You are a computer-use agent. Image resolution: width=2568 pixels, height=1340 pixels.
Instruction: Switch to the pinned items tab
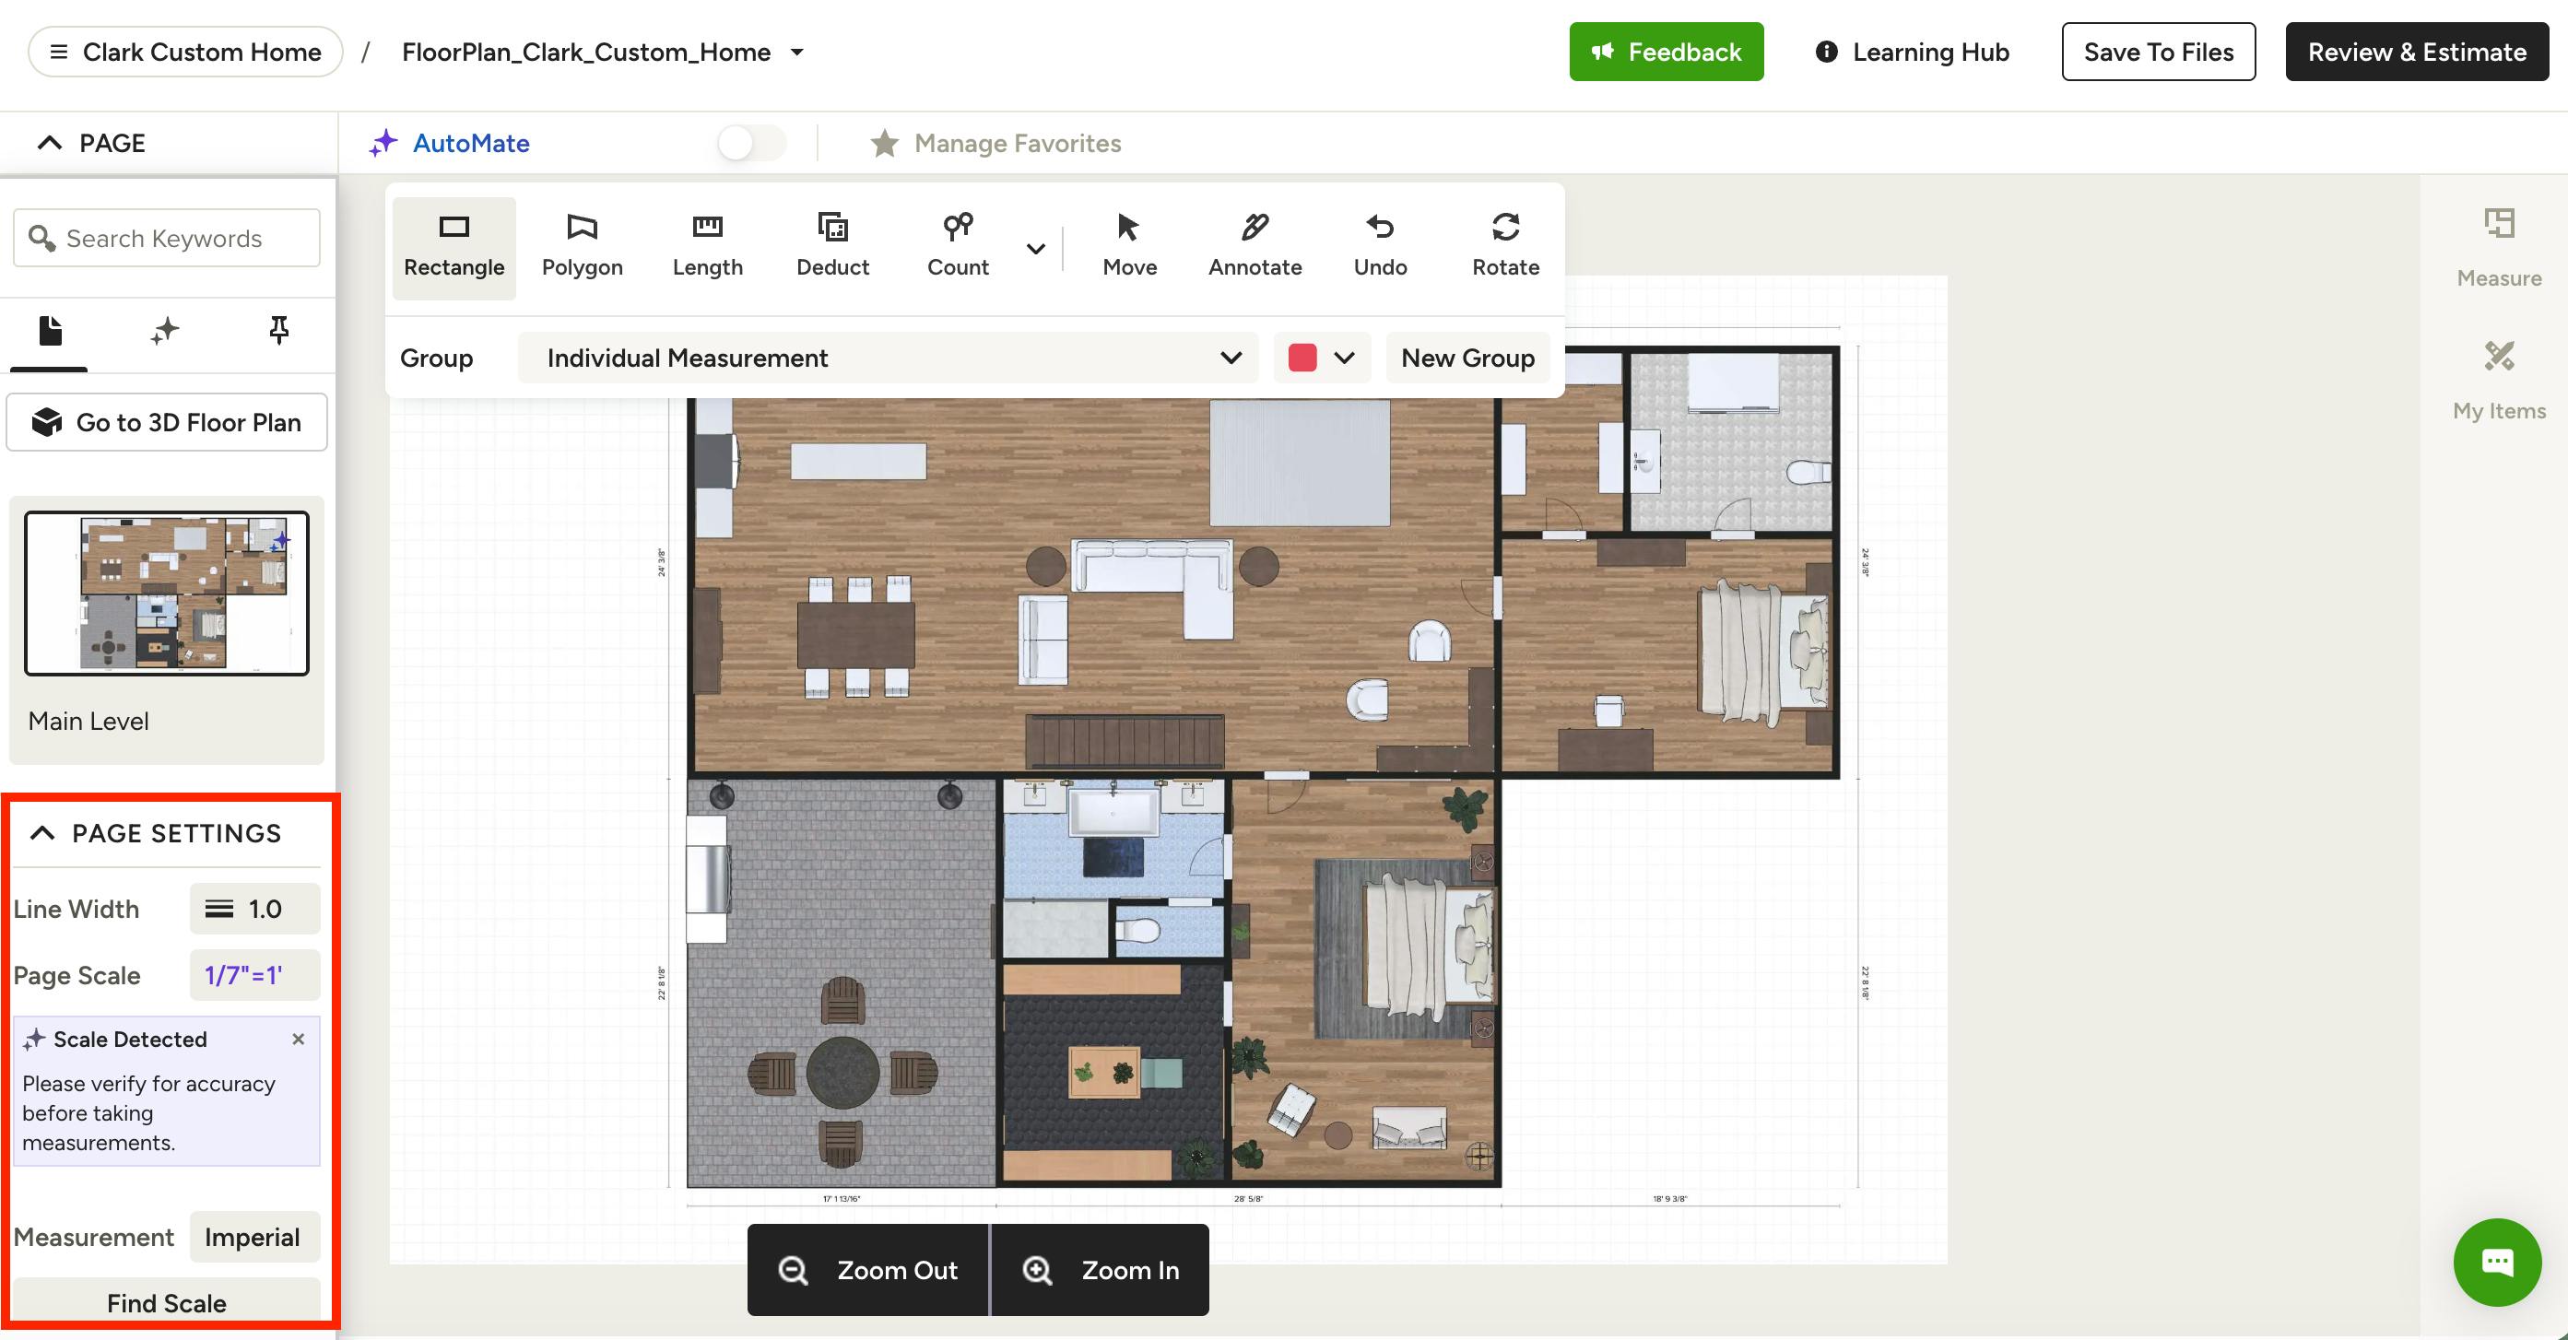[x=279, y=331]
